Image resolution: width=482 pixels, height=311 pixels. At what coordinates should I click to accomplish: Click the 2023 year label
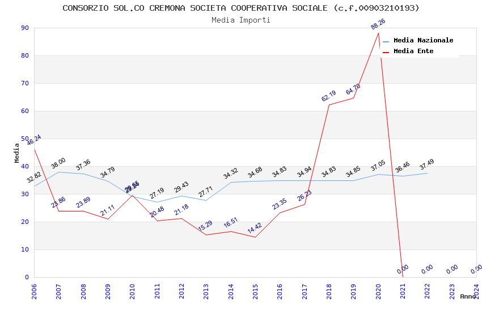tap(452, 291)
